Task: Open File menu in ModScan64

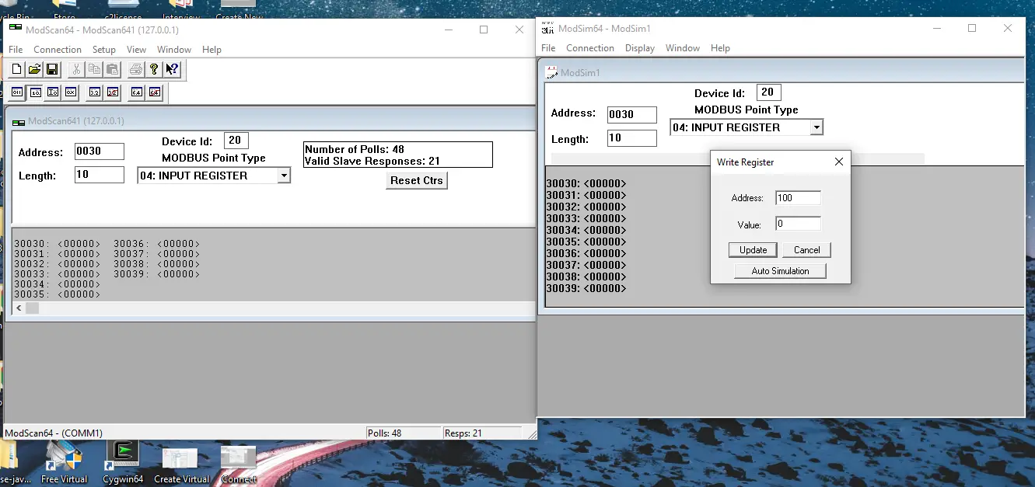Action: [16, 50]
